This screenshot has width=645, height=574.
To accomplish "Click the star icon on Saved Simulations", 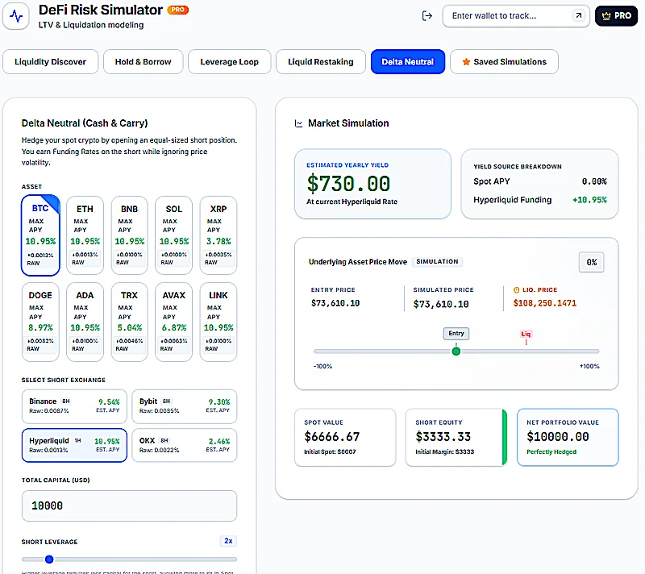I will pos(466,62).
